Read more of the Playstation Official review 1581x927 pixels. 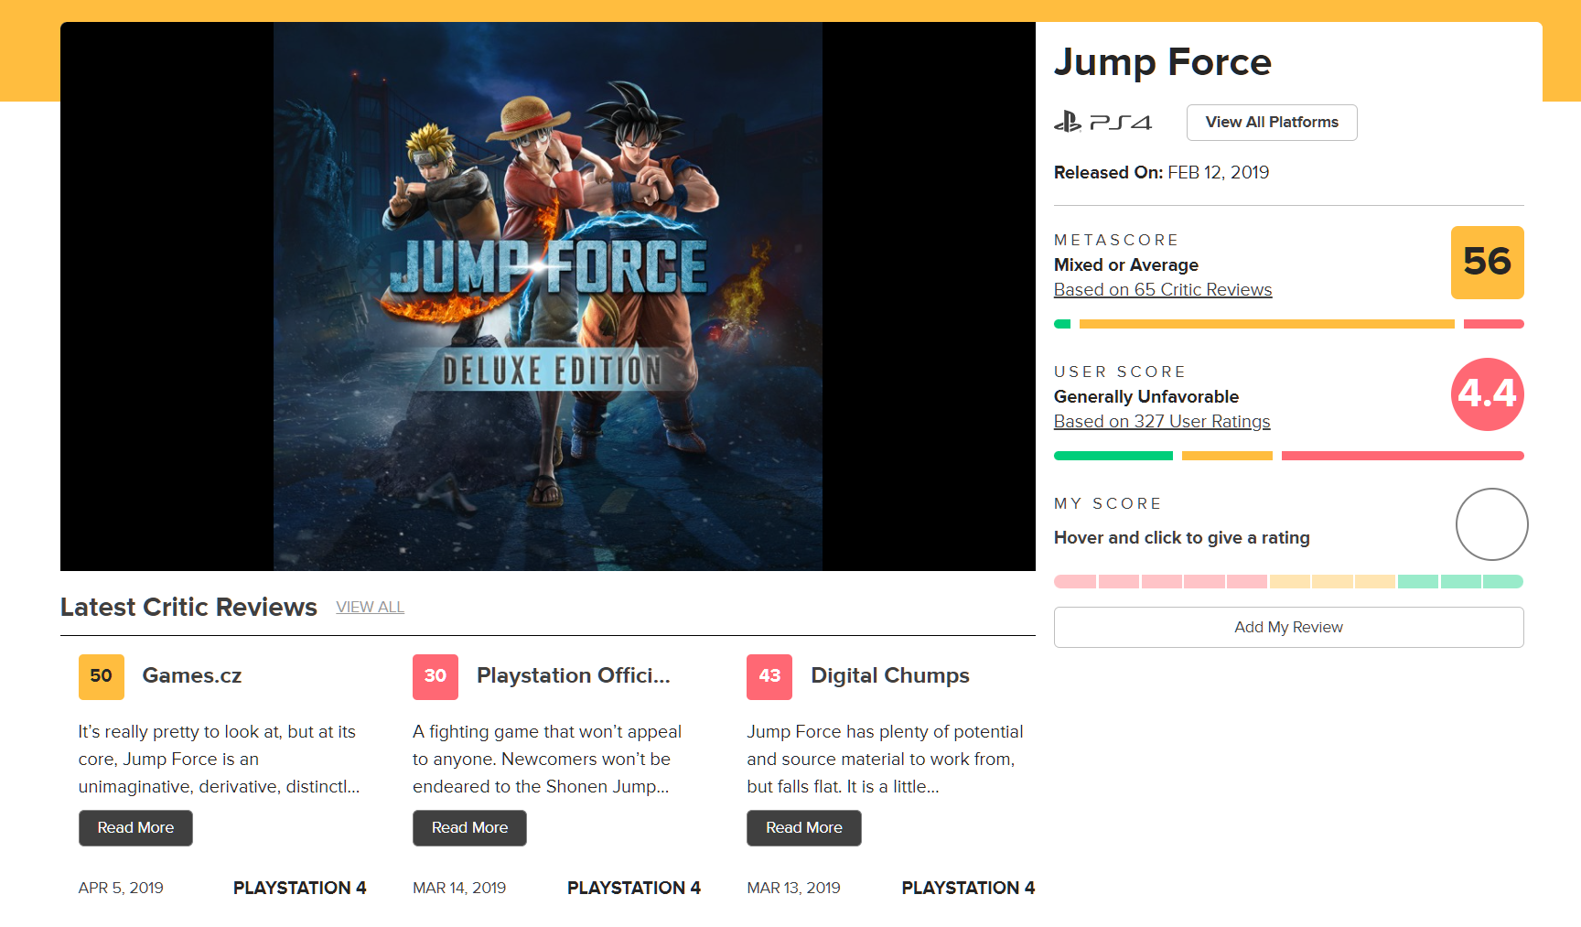click(x=469, y=828)
